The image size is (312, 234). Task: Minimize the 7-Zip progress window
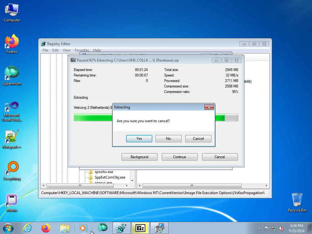click(x=216, y=60)
